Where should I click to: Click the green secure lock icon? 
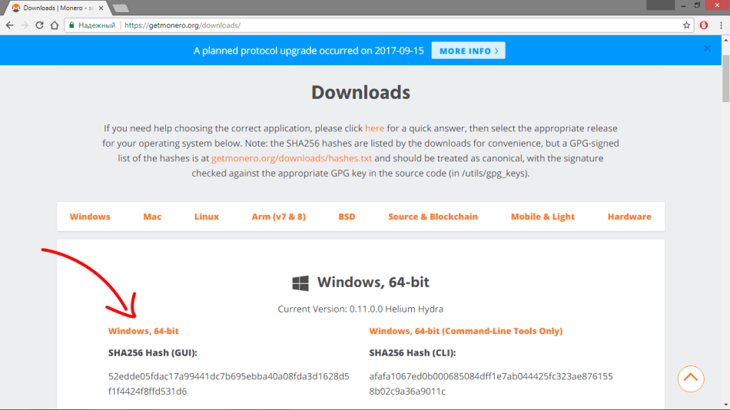71,25
